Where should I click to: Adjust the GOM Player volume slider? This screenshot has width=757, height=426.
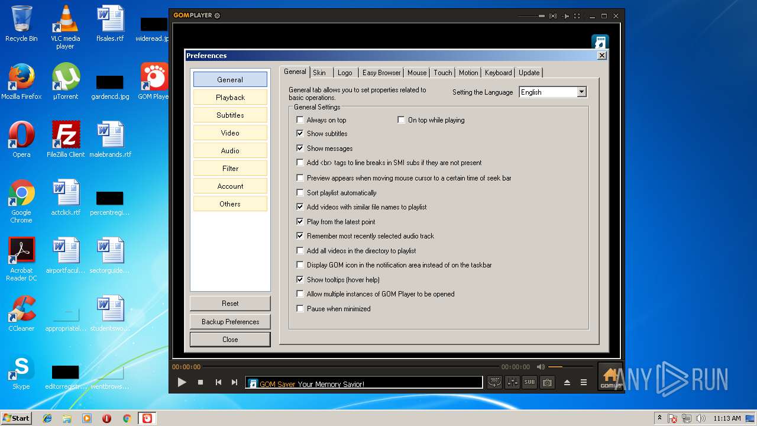pyautogui.click(x=570, y=367)
